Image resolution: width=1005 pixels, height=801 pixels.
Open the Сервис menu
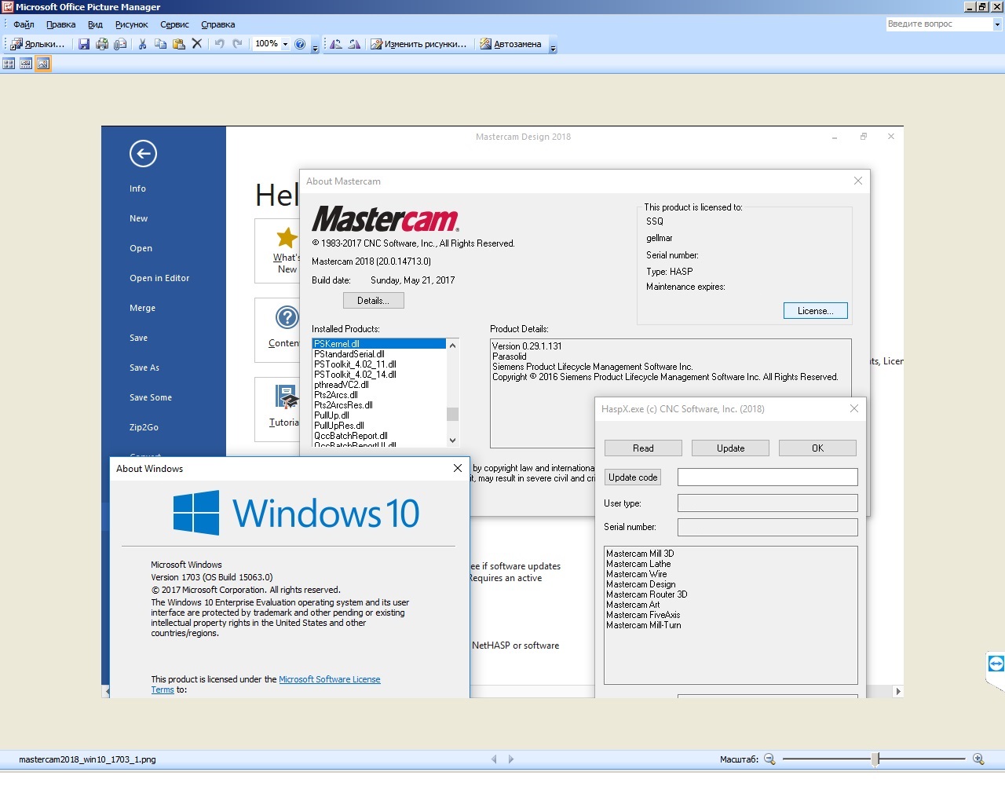pyautogui.click(x=174, y=24)
